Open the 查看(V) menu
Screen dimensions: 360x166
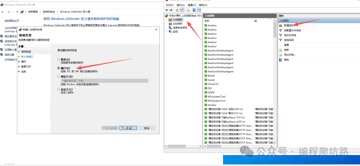[x=192, y=5]
